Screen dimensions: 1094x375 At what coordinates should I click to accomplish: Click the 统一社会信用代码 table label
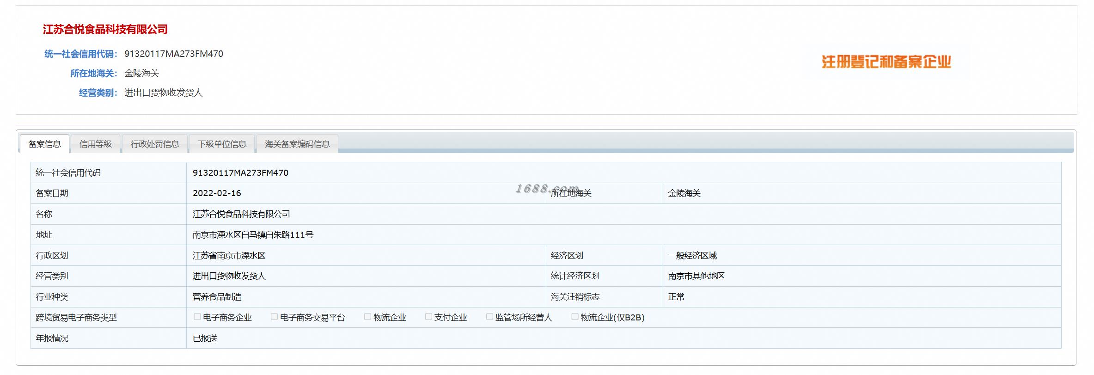pyautogui.click(x=68, y=173)
